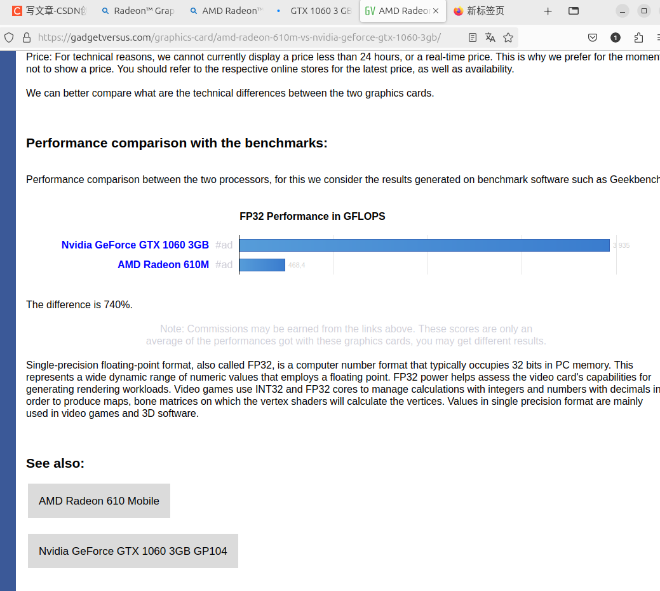This screenshot has height=591, width=660.
Task: Open the extension badge with number 1
Action: pos(616,37)
